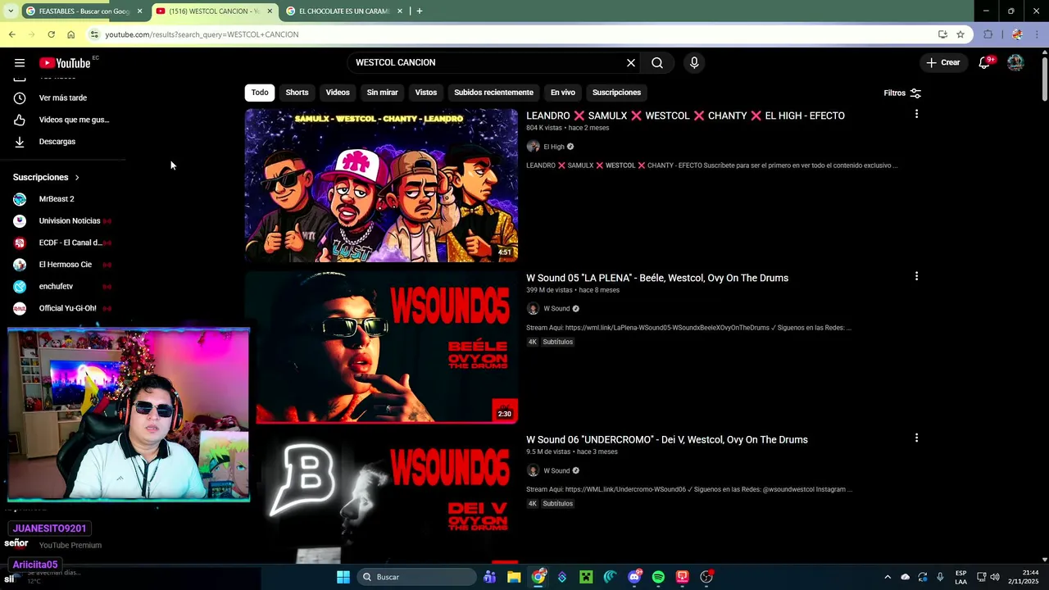Open more options for LA PLENA video
This screenshot has width=1049, height=590.
(x=916, y=276)
